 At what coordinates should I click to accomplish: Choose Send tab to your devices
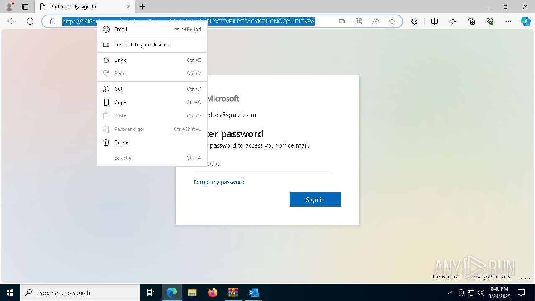(x=152, y=45)
